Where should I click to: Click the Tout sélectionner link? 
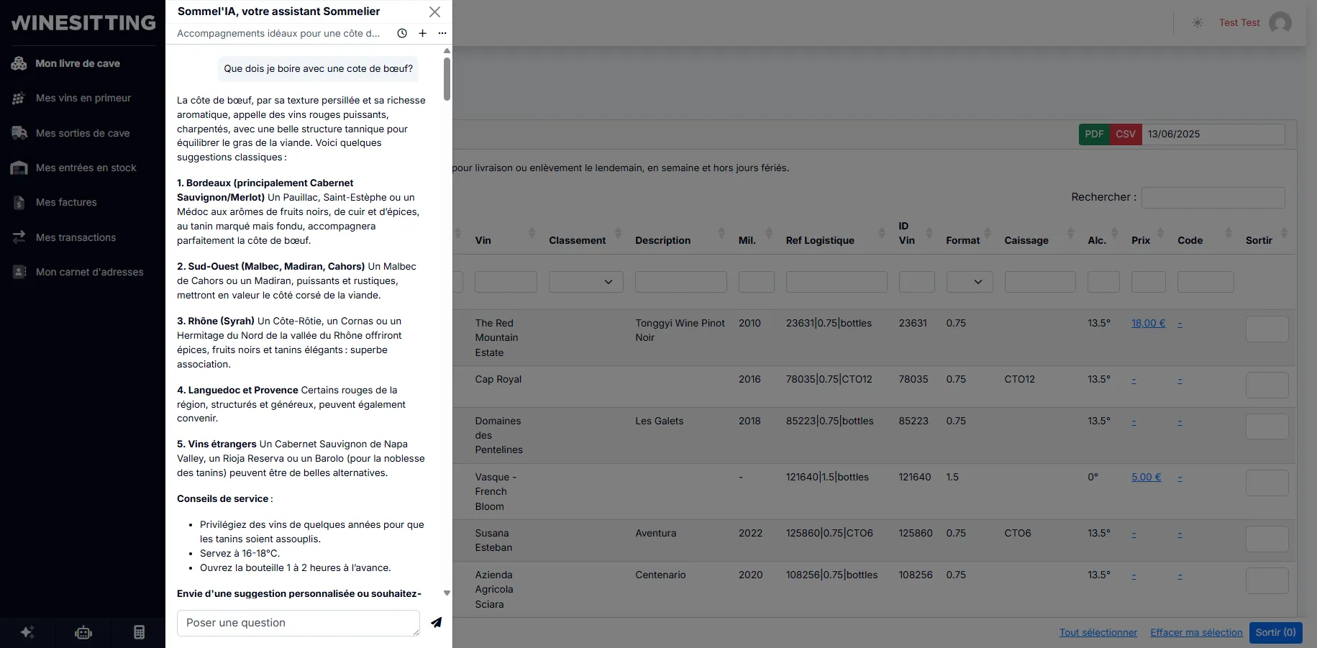1098,632
